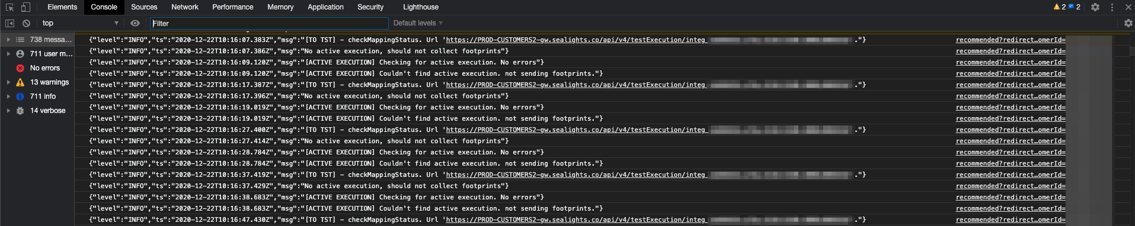Switch to the Network tab
Viewport: 1135px width, 226px height.
coord(185,7)
